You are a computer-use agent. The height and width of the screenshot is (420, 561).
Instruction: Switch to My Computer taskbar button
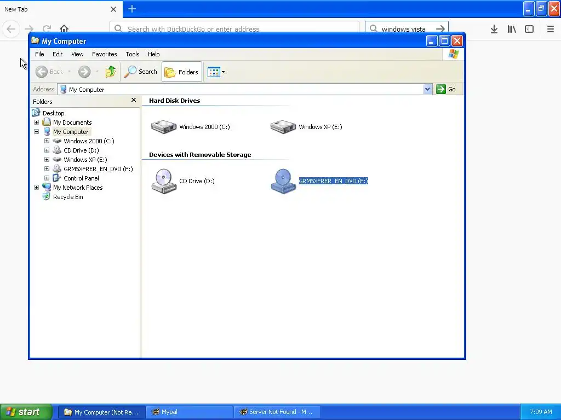tap(102, 412)
